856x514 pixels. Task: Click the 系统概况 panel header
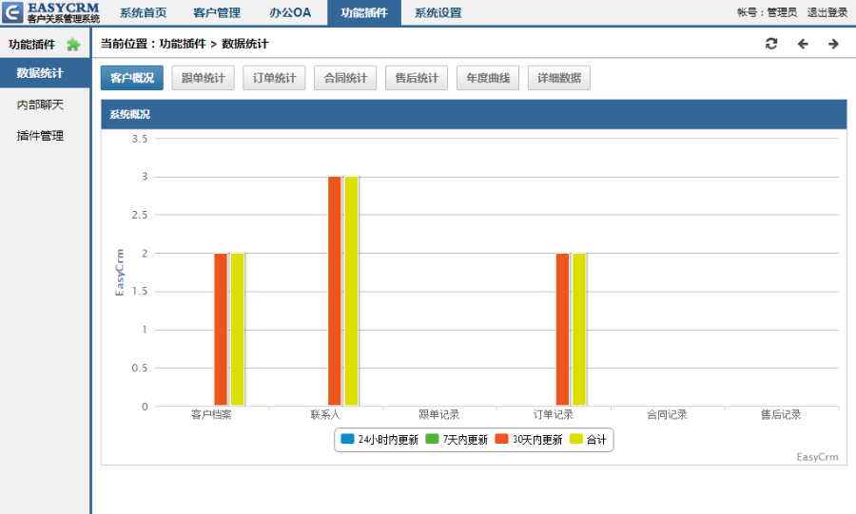pyautogui.click(x=474, y=114)
